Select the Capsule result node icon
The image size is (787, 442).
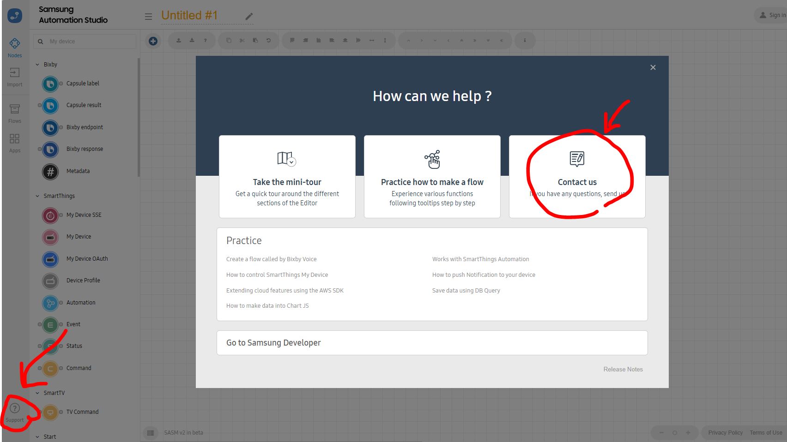click(x=50, y=106)
